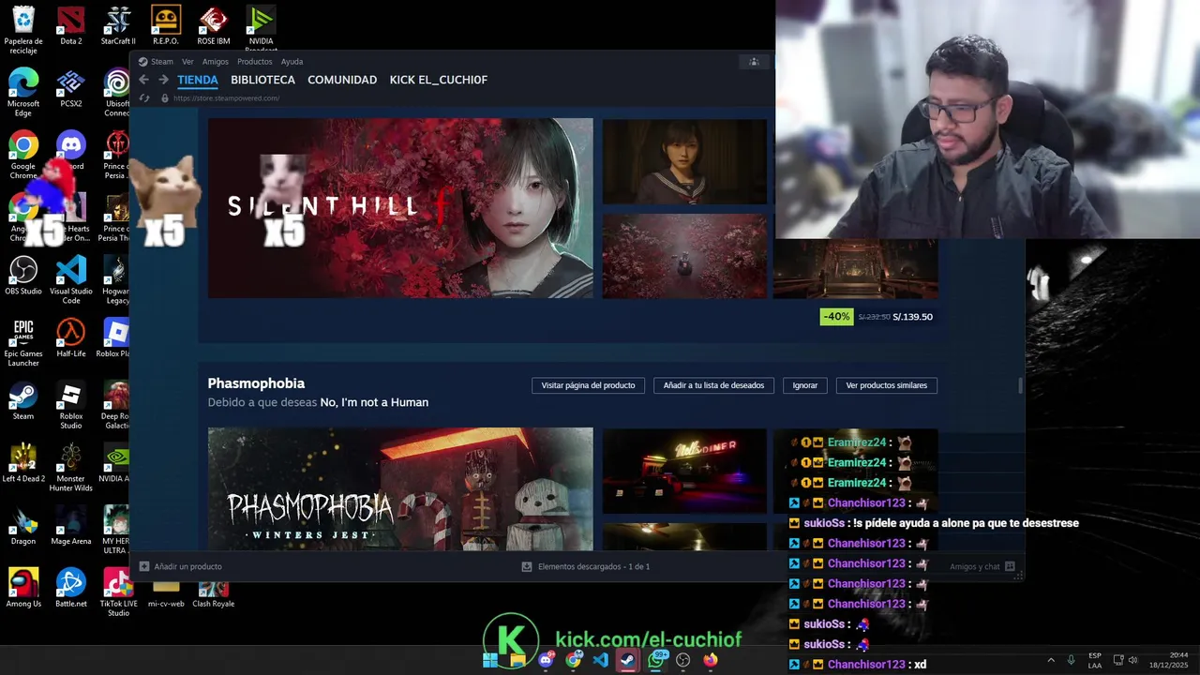This screenshot has height=675, width=1200.
Task: Open the Dragon desktop shortcut
Action: tap(23, 526)
